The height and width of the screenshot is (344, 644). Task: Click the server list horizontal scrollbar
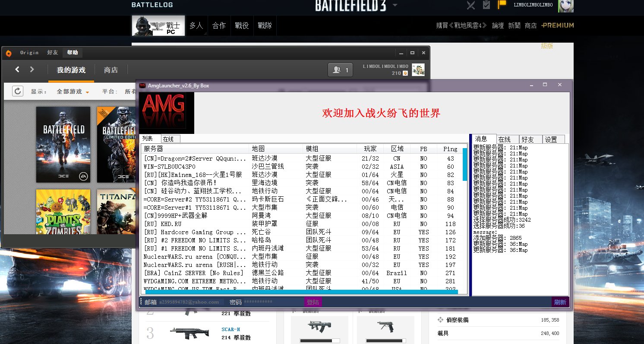click(x=302, y=292)
